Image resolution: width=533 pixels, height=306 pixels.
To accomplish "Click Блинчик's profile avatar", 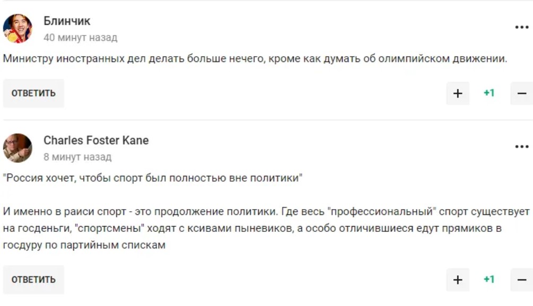I will [x=18, y=29].
